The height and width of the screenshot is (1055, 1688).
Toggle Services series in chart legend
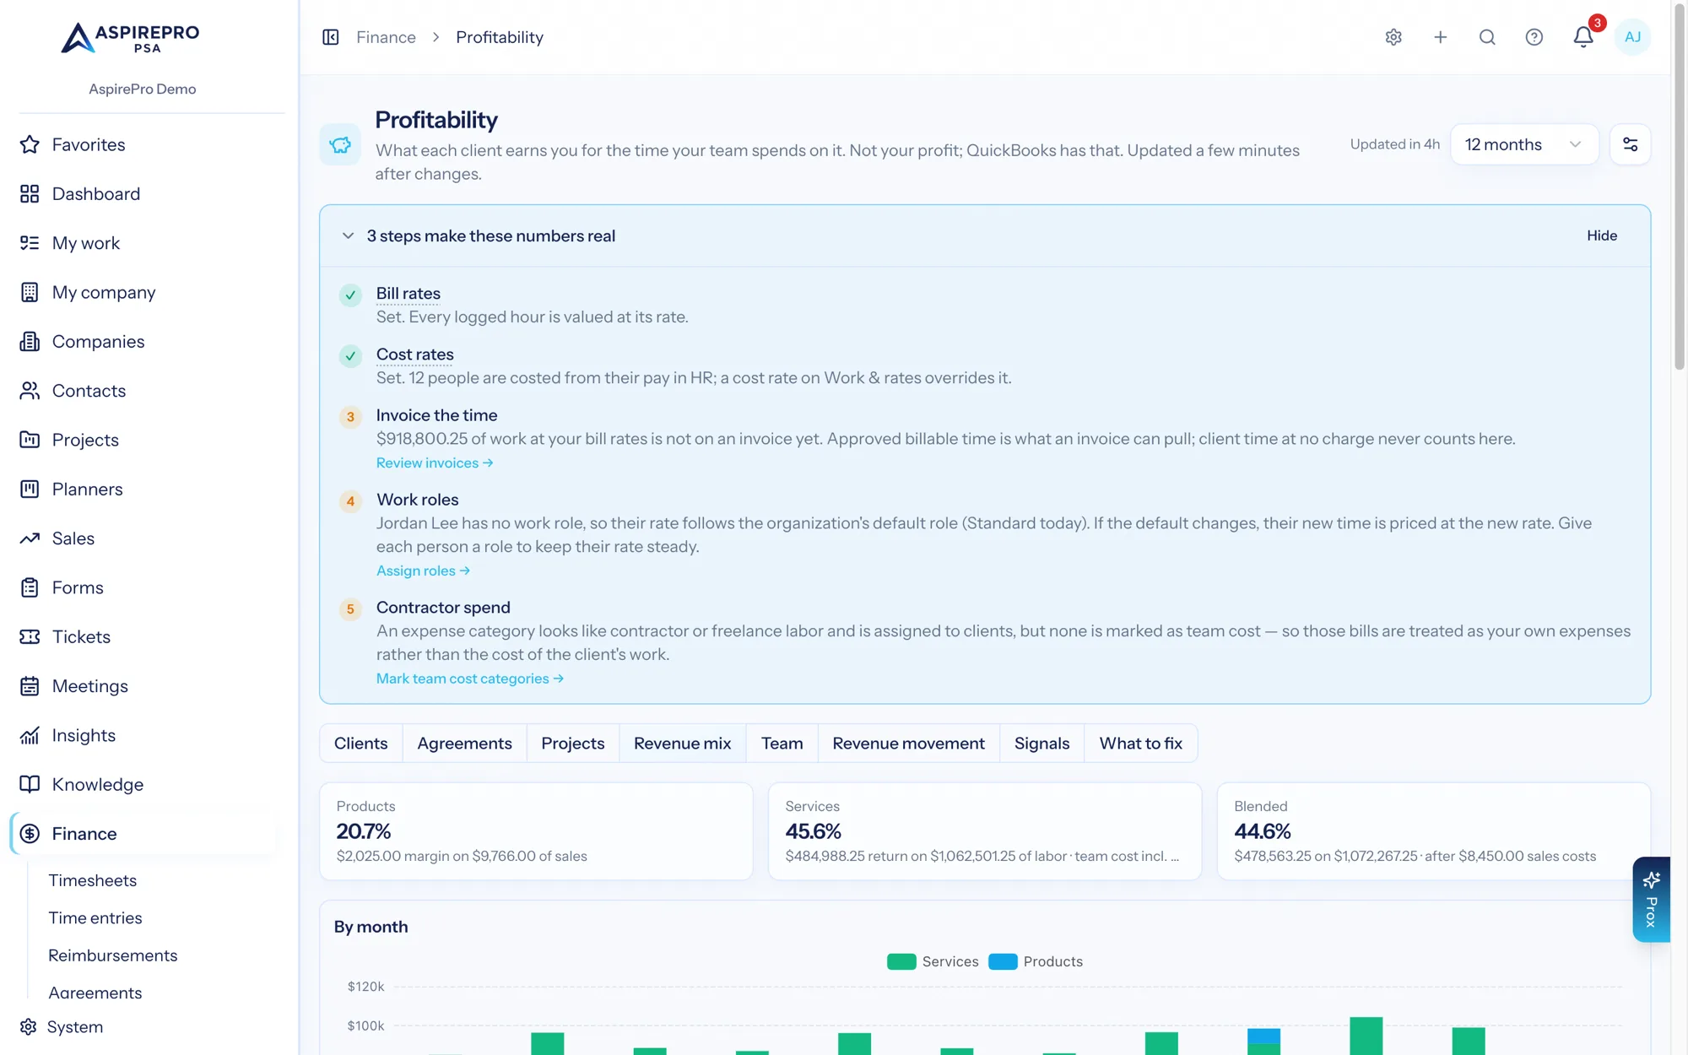point(933,961)
